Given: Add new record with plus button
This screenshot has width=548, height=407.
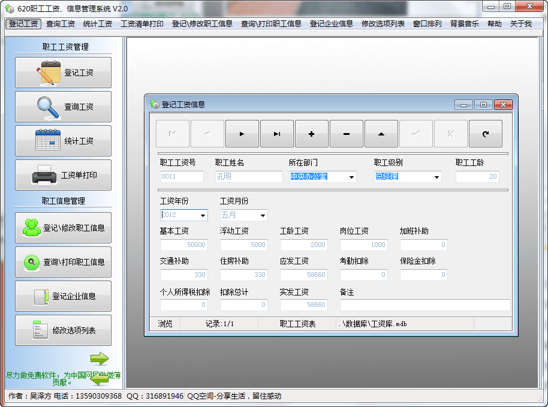Looking at the screenshot, I should tap(311, 134).
